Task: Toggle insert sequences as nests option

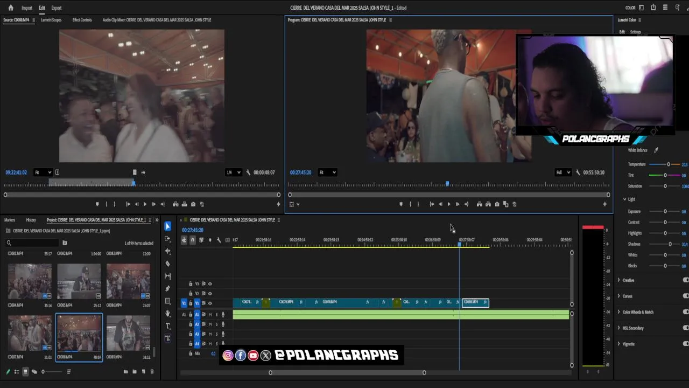Action: (x=184, y=240)
